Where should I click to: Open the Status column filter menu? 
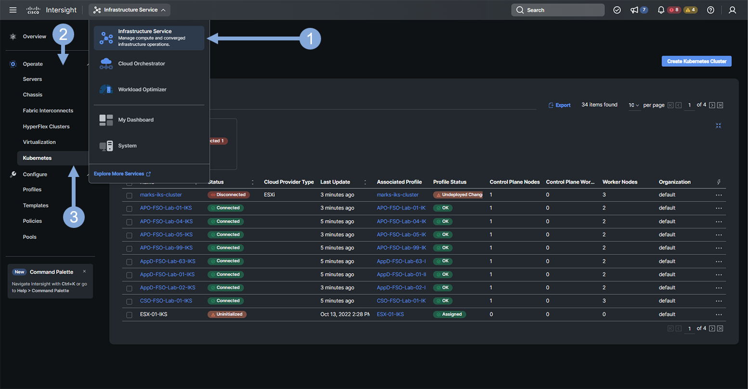(253, 182)
